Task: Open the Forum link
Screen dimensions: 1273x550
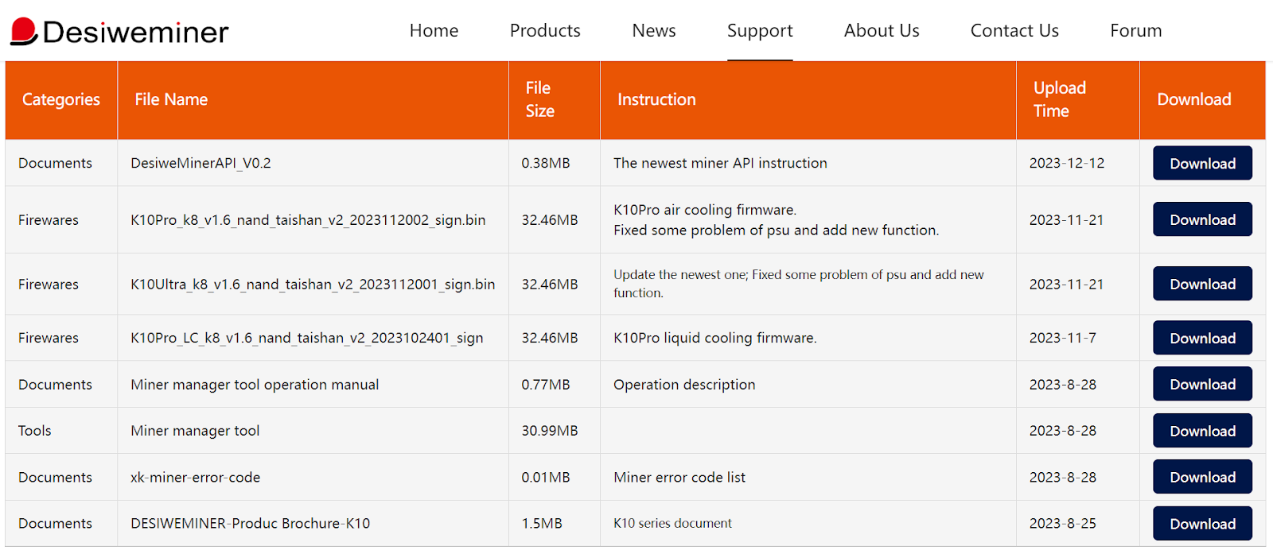Action: point(1135,31)
